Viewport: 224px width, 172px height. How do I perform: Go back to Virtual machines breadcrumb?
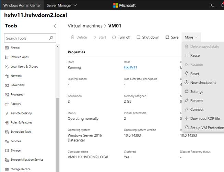click(85, 26)
